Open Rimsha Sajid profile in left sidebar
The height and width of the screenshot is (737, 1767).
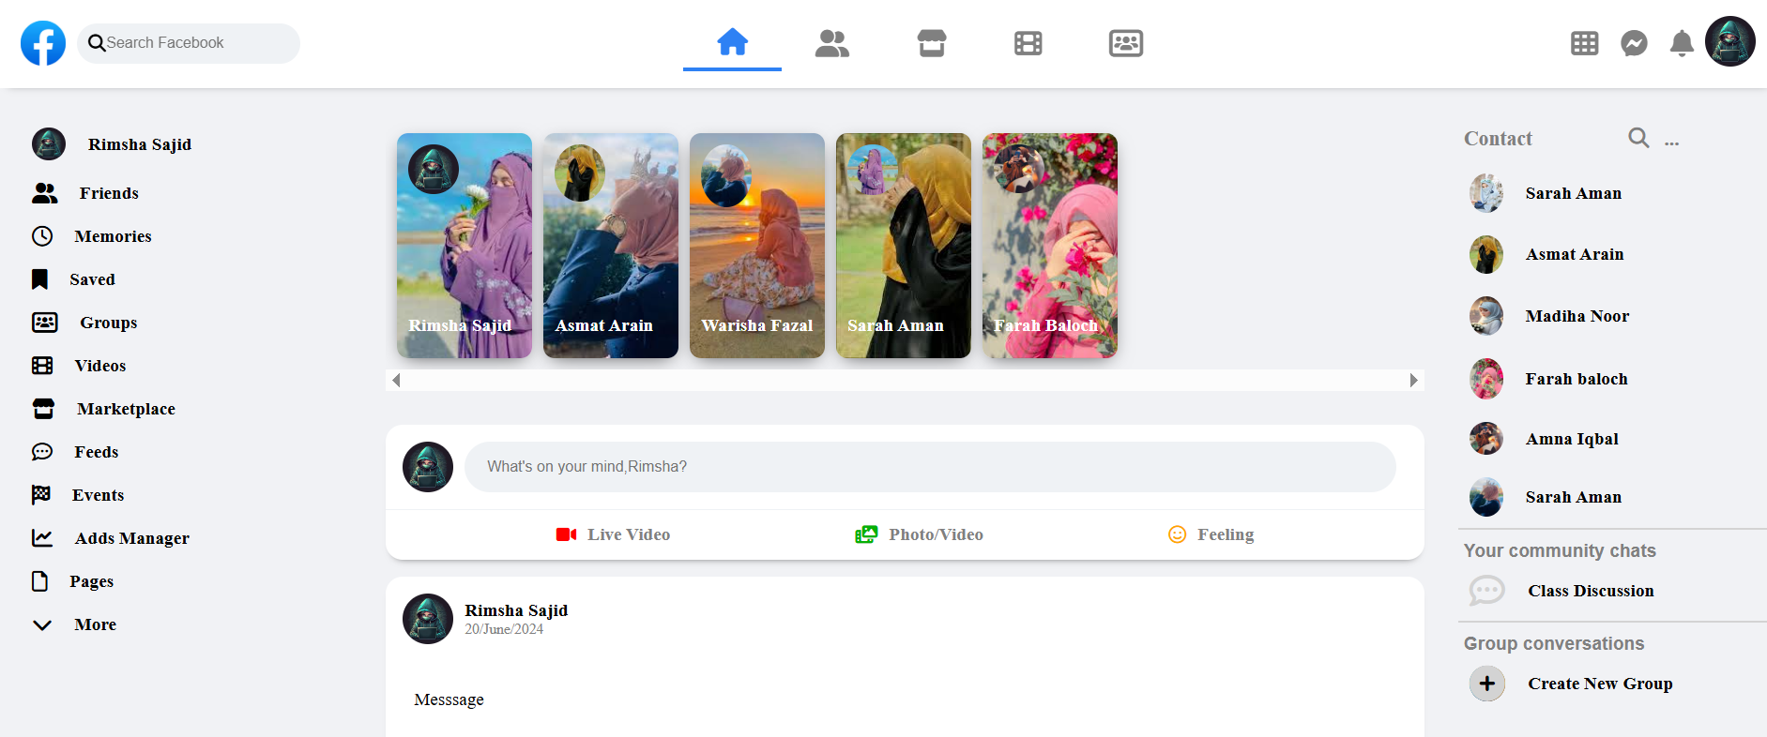pyautogui.click(x=113, y=144)
